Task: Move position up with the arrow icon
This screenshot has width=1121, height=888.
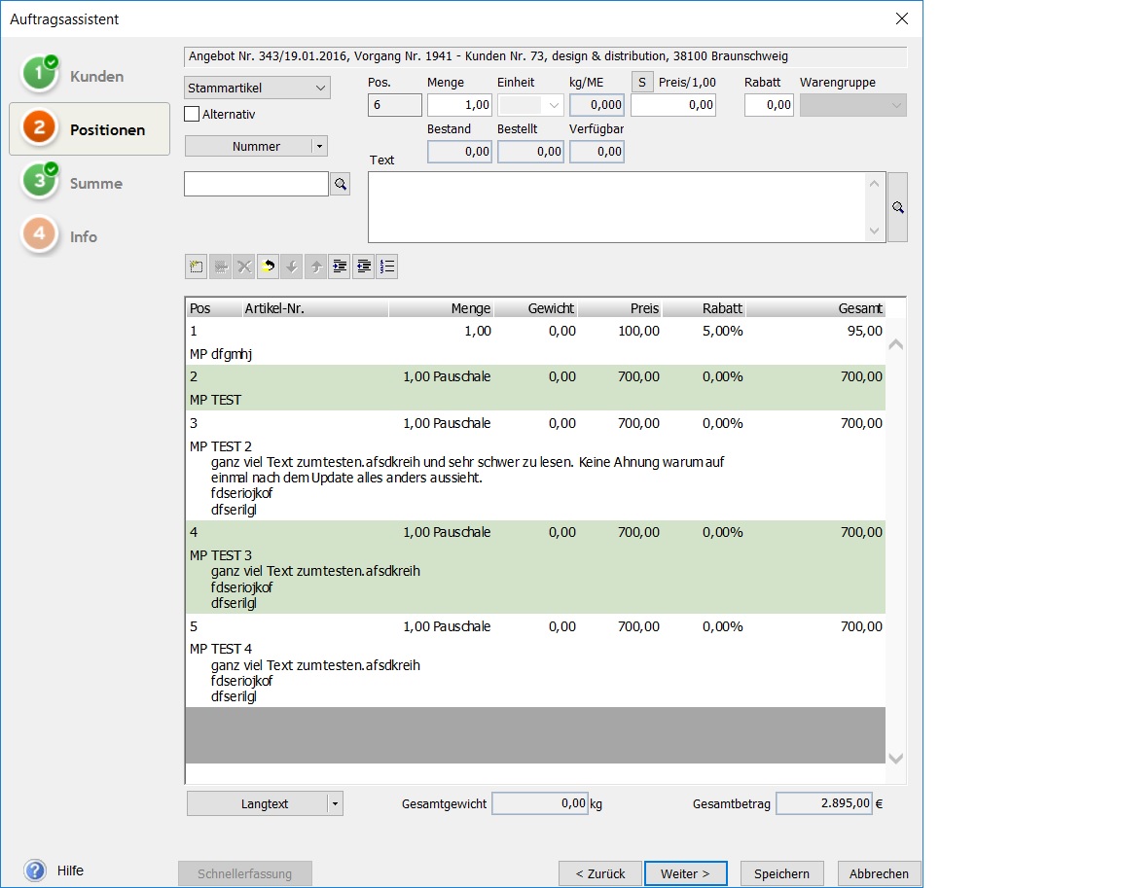Action: [315, 266]
